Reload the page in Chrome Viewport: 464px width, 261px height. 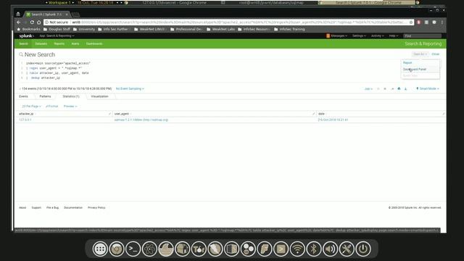[x=32, y=22]
